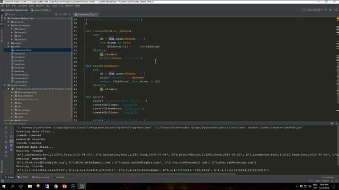Image resolution: width=339 pixels, height=190 pixels.
Task: Open the TODO tool window tab
Action: 23,177
